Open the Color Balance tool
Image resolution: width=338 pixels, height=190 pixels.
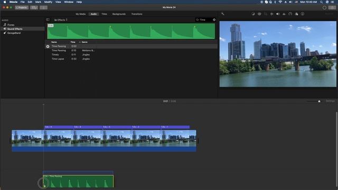[253, 14]
